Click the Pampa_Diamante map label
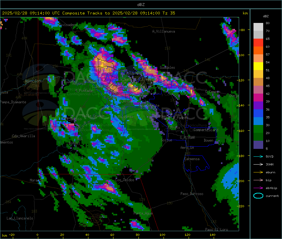The width and height of the screenshot is (282, 239). (13, 102)
